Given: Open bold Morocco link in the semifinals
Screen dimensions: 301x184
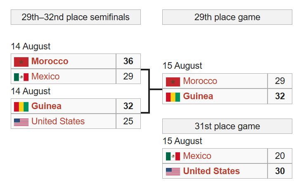Looking at the screenshot, I should (x=50, y=61).
